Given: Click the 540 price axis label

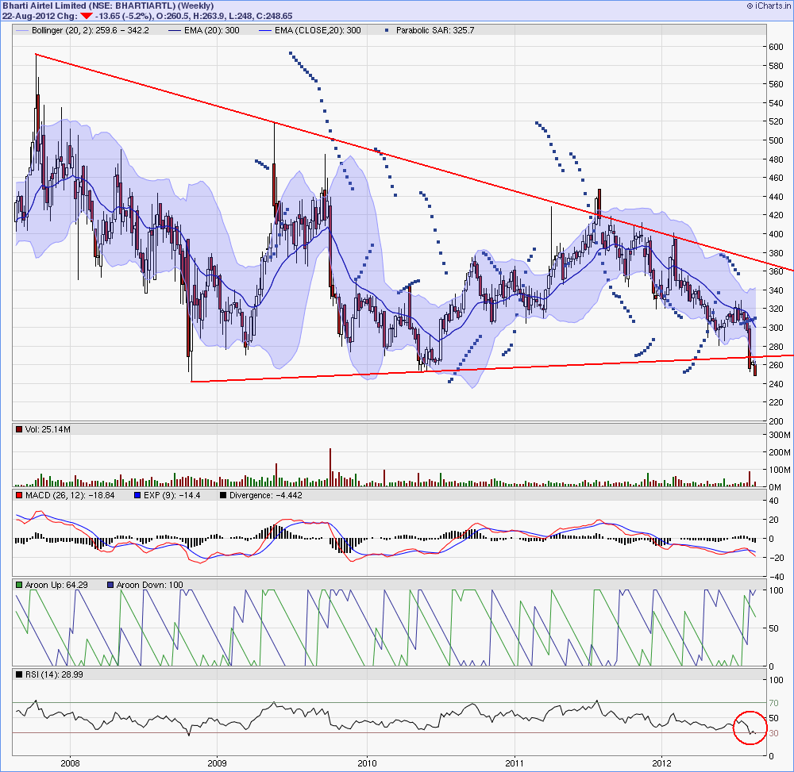Looking at the screenshot, I should 776,103.
